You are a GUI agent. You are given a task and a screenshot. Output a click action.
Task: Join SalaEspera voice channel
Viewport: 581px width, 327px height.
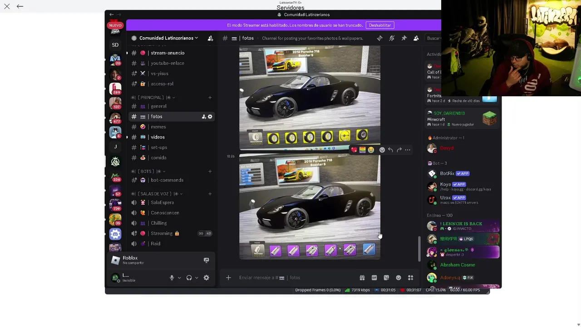pos(172,203)
